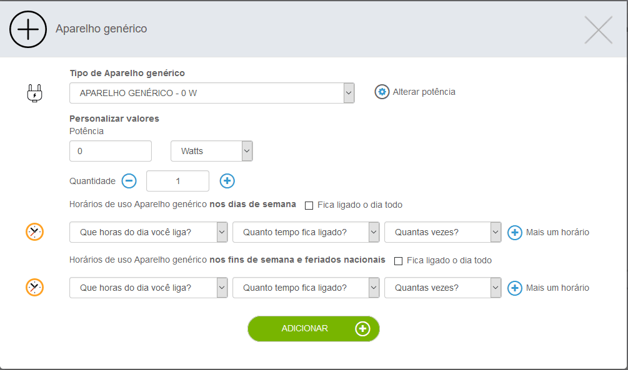628x370 pixels.
Task: Check Fica ligado o dia todo for weekends
Action: click(x=398, y=260)
